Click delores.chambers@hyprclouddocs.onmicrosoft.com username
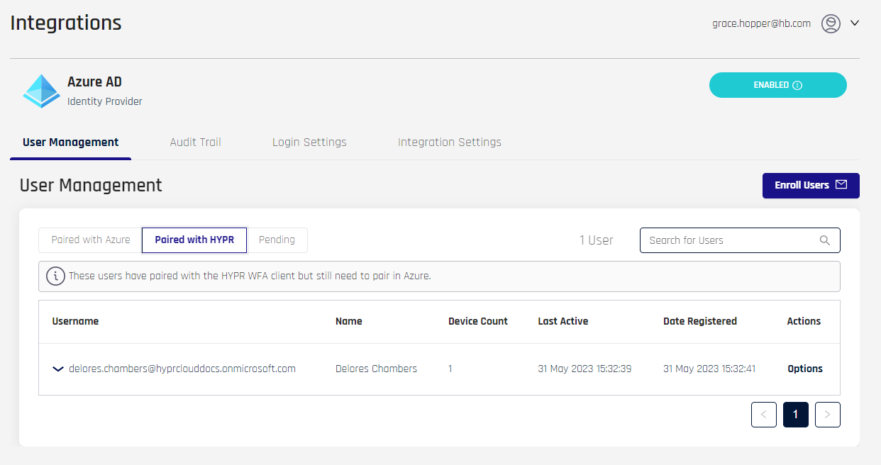 click(182, 369)
